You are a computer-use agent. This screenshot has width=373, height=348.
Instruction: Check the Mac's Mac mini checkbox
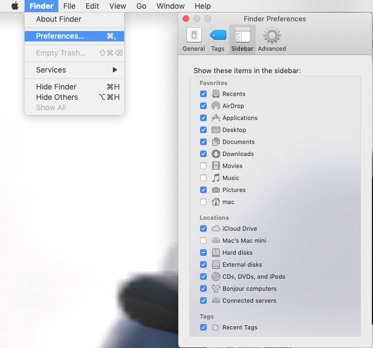pyautogui.click(x=203, y=241)
